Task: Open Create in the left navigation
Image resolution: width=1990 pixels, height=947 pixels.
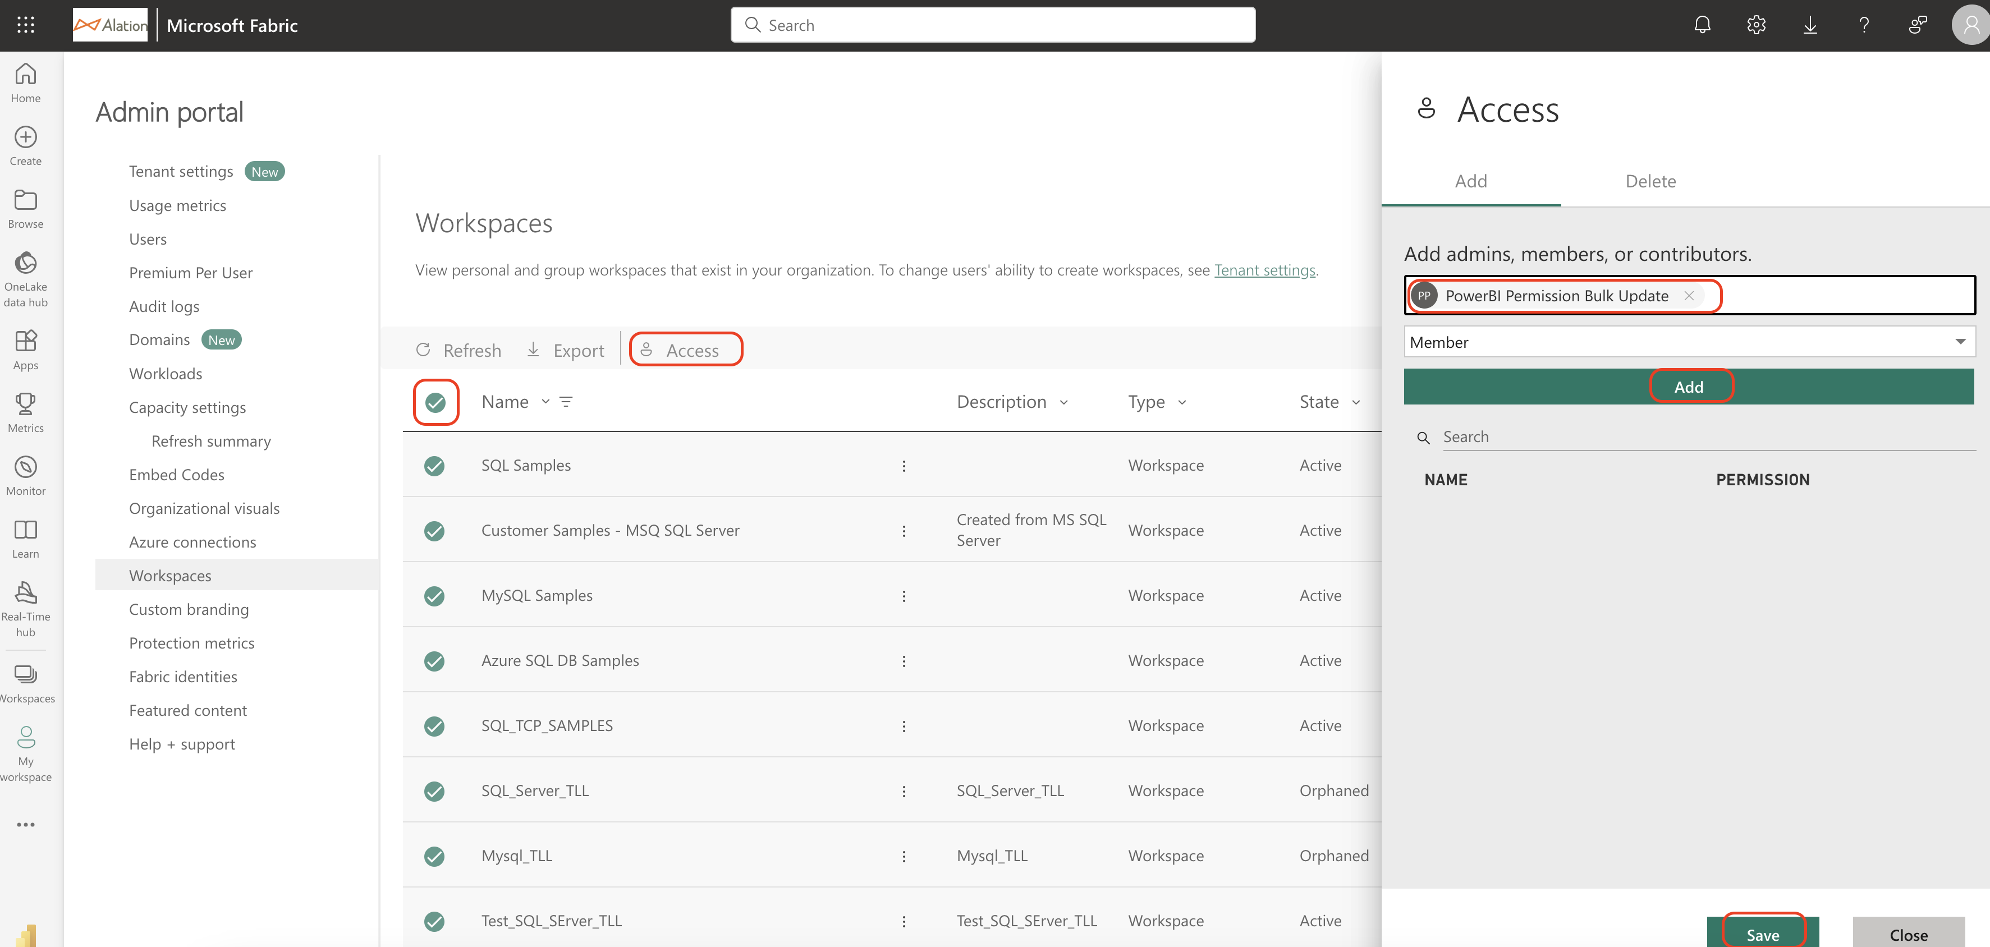Action: pos(25,146)
